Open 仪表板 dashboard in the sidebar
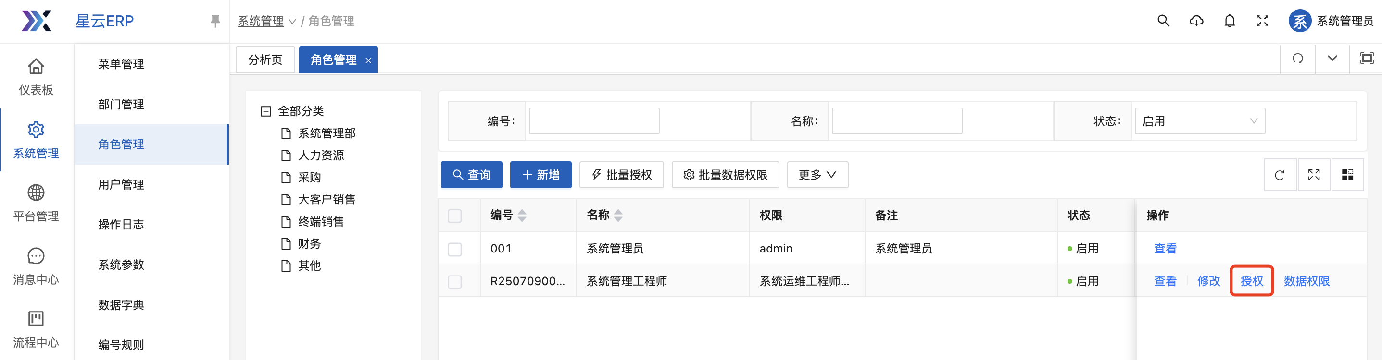1382x360 pixels. 36,77
